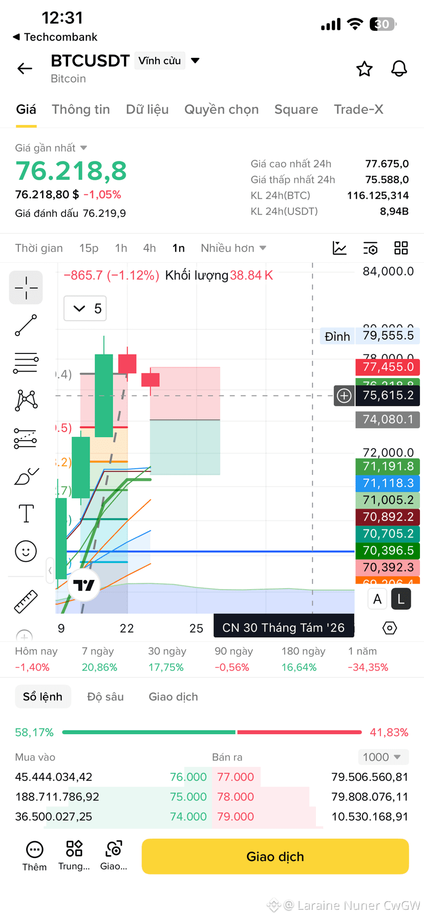
Task: Open chart display settings icon
Action: tap(370, 248)
